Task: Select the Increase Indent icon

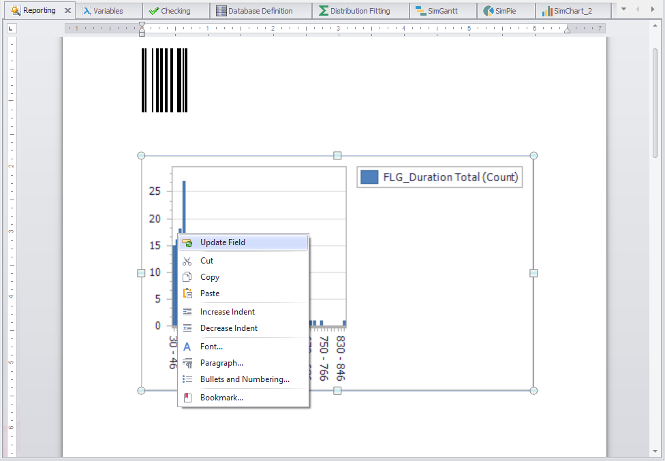Action: (x=187, y=311)
